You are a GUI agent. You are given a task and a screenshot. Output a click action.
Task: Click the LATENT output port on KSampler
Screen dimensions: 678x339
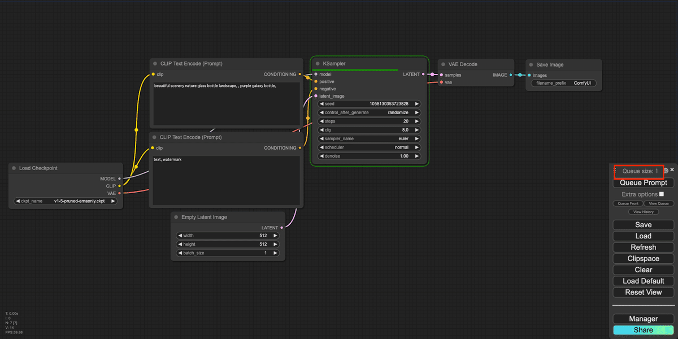424,74
